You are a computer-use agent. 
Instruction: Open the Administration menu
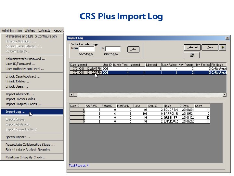point(12,31)
